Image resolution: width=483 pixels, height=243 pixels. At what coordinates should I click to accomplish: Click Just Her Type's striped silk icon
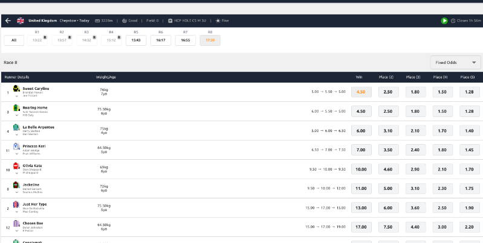click(x=16, y=206)
